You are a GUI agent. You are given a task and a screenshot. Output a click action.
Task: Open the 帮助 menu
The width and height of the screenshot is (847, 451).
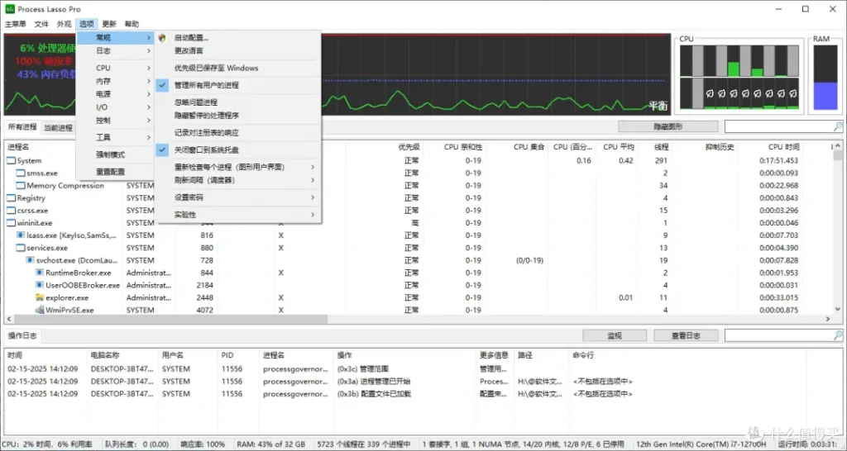pyautogui.click(x=132, y=24)
